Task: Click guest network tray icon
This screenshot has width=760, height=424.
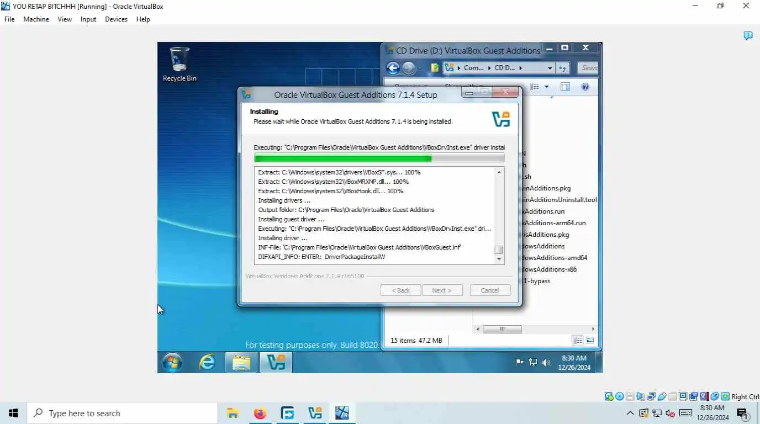Action: point(533,363)
